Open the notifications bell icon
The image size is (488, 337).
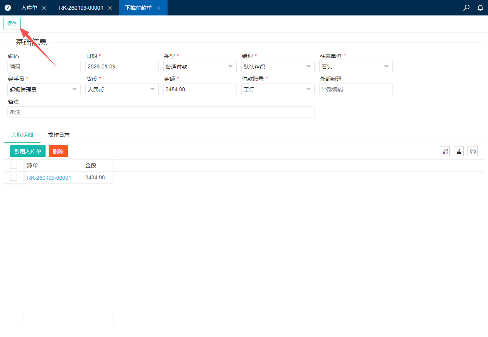pos(480,8)
